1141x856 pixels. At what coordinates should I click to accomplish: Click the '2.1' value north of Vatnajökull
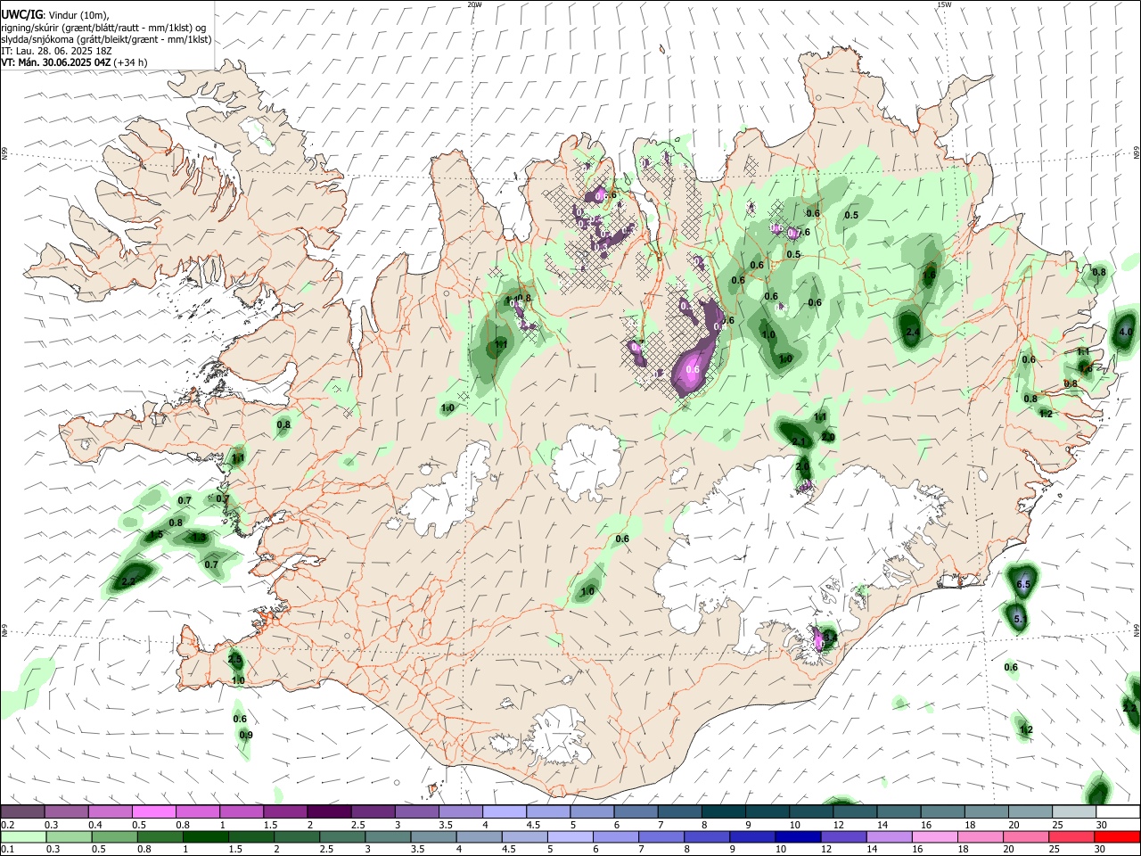coord(799,441)
